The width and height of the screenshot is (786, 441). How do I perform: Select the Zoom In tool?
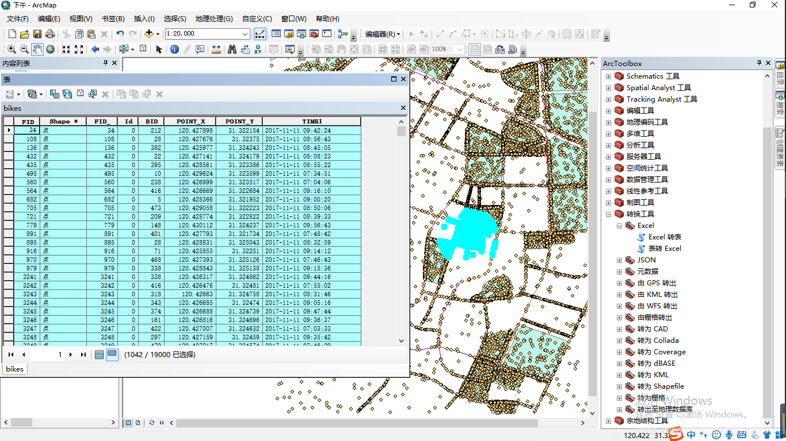(12, 49)
